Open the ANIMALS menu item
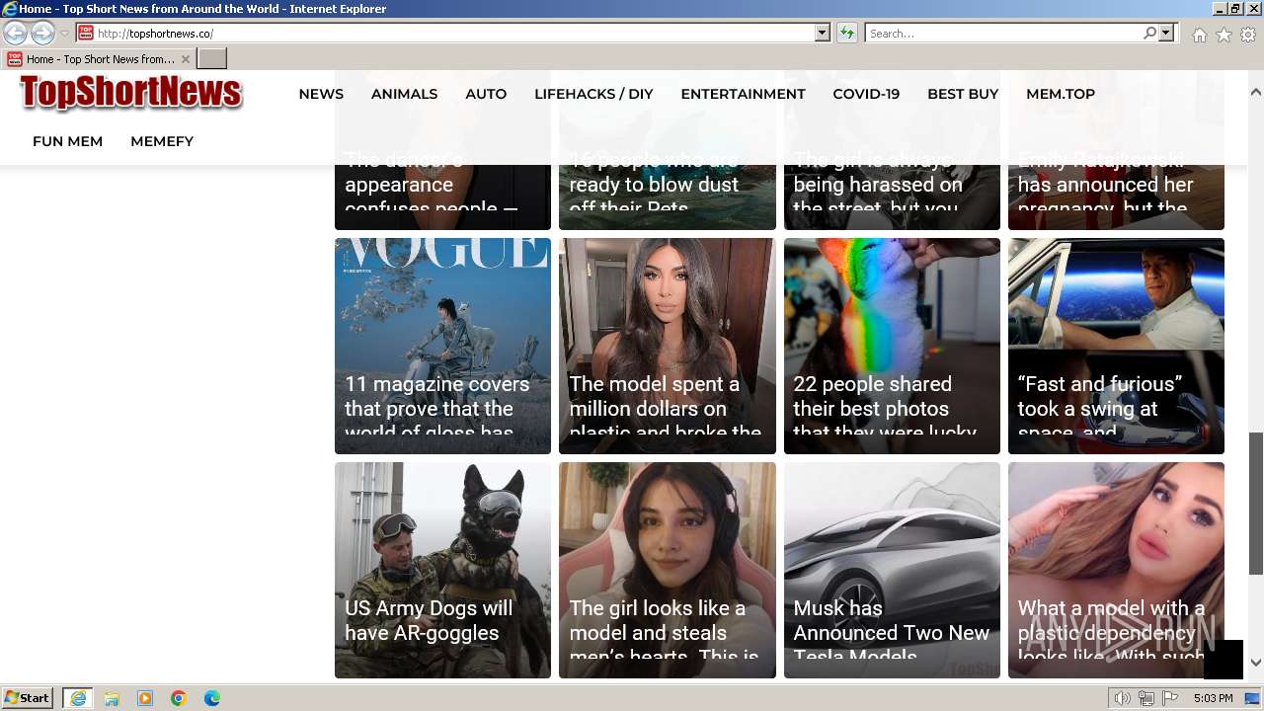The height and width of the screenshot is (711, 1264). [404, 94]
